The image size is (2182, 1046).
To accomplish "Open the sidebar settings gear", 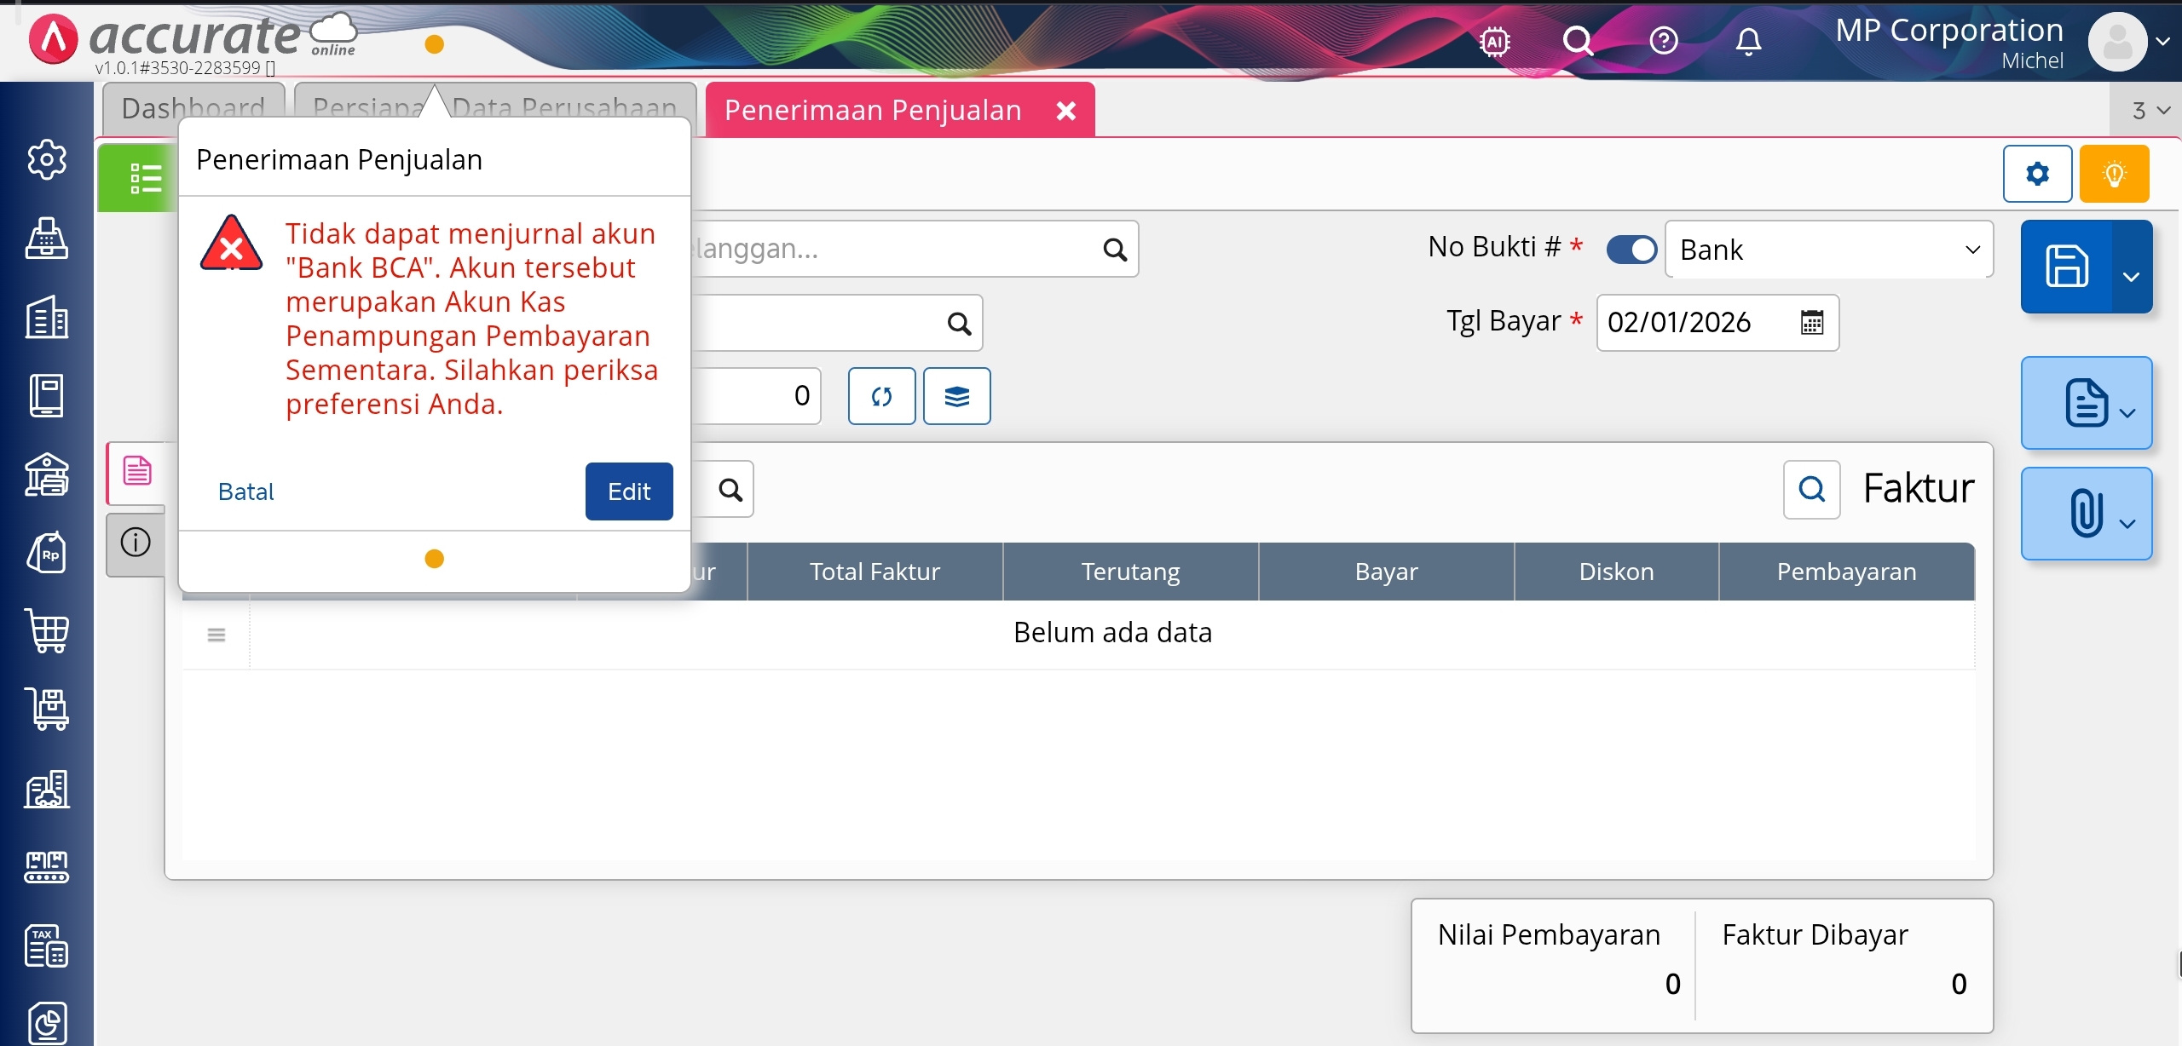I will click(x=47, y=159).
